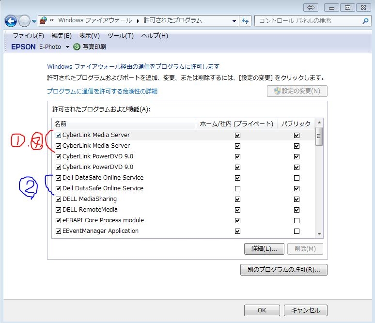Toggle the private checkbox of the second CyberLink PowerDVD 9.0 row
The image size is (375, 323).
point(237,168)
